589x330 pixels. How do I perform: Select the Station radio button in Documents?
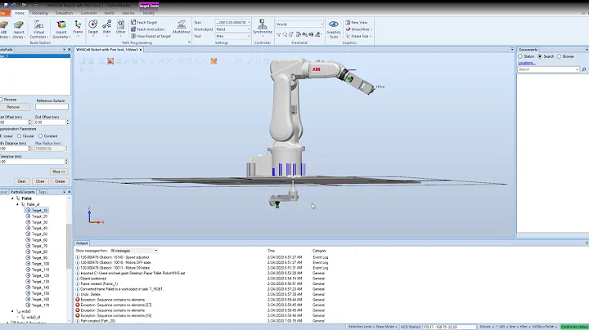click(520, 56)
